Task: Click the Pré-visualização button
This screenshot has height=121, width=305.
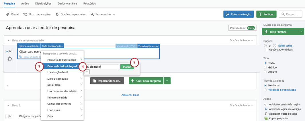Action: (x=238, y=14)
